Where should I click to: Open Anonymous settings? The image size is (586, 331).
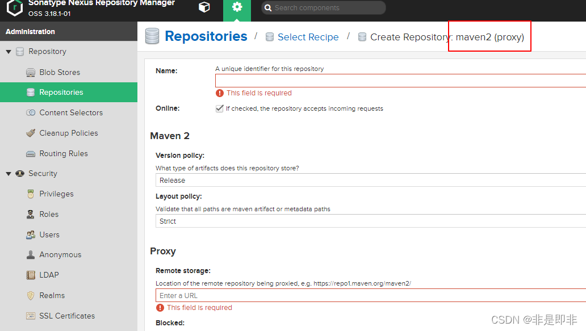point(60,255)
